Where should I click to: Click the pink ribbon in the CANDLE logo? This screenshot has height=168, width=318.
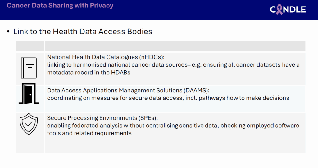tap(280, 10)
